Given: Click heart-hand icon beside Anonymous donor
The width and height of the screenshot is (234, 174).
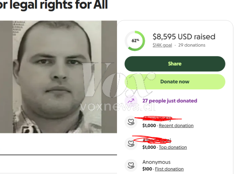Looking at the screenshot, I should pyautogui.click(x=131, y=165).
